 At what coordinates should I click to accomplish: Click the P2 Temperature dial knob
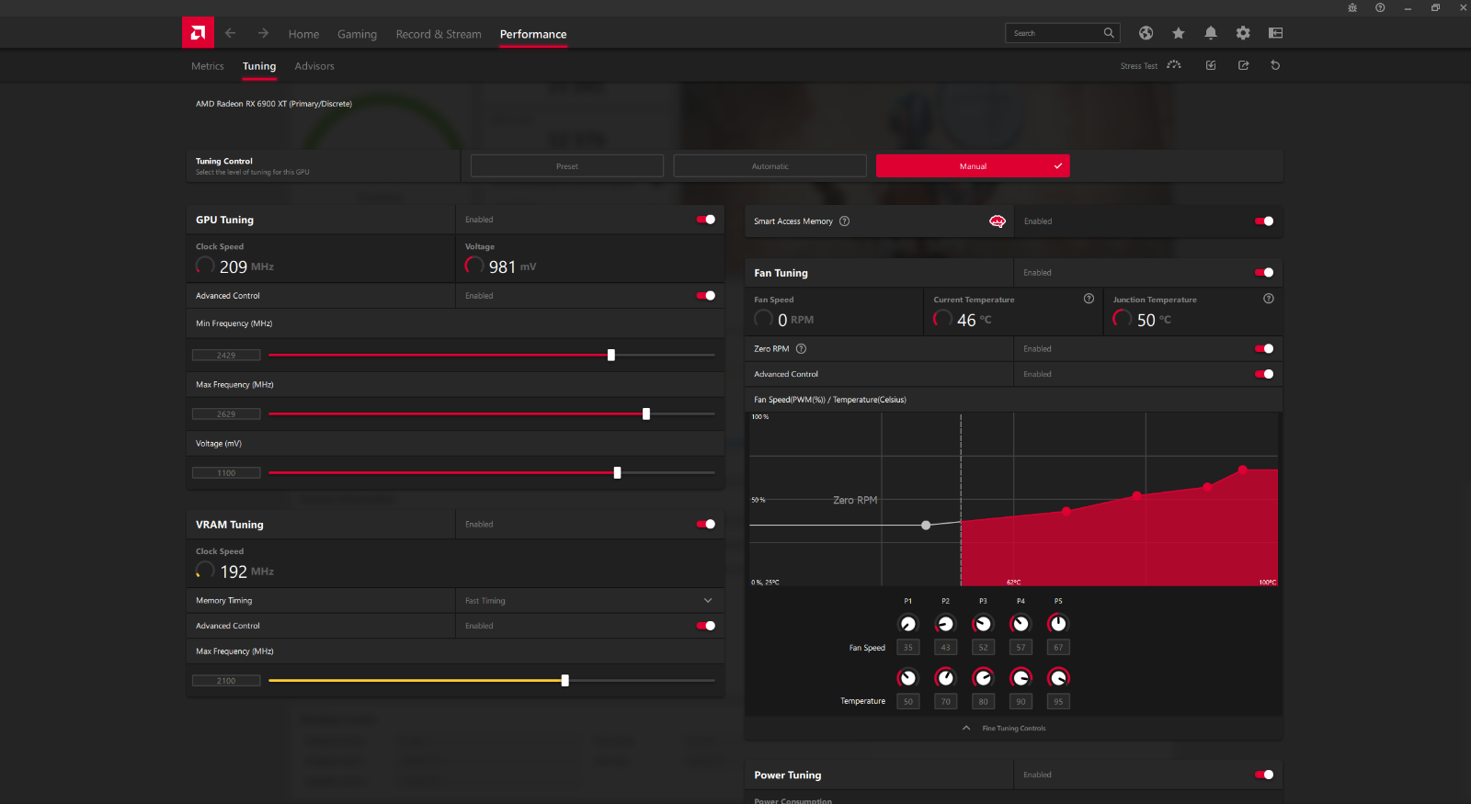click(x=945, y=678)
